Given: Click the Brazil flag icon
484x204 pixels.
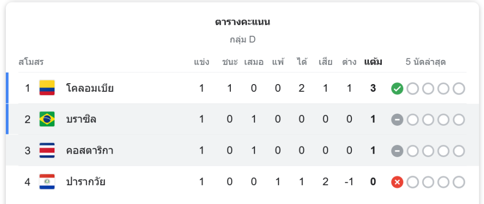Looking at the screenshot, I should coord(47,119).
